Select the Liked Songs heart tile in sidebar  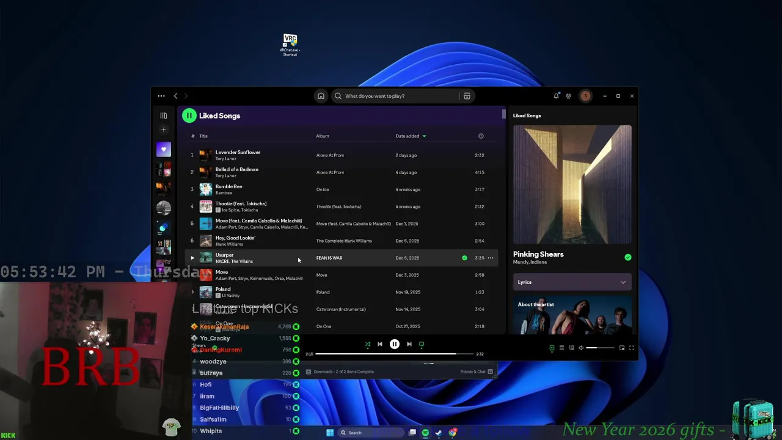[164, 150]
